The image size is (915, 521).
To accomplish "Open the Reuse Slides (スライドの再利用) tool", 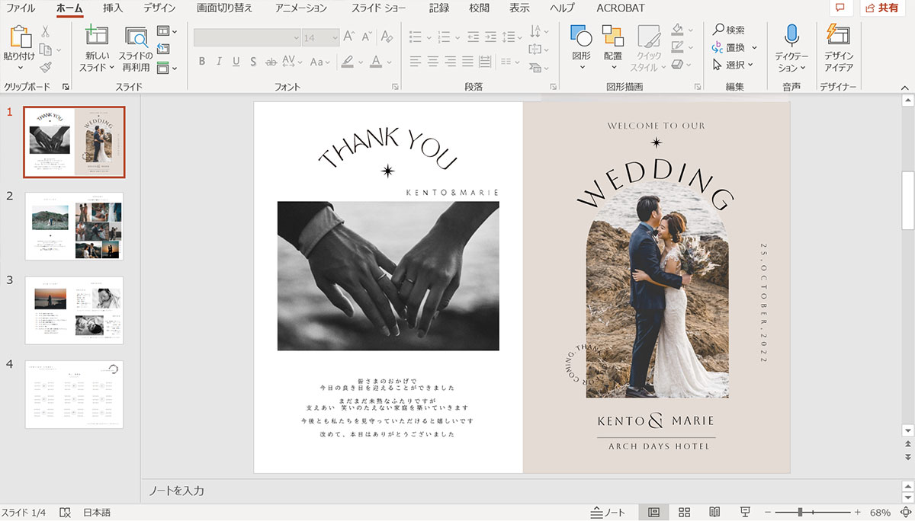I will click(x=136, y=38).
